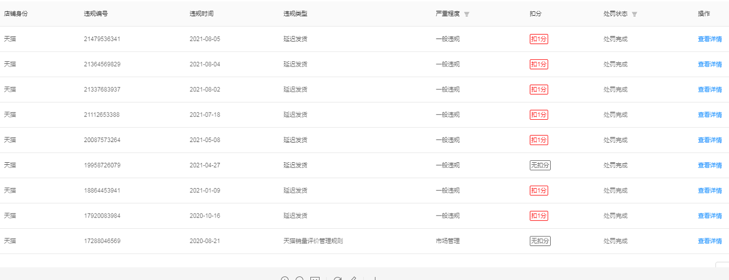Open 查看详情 for violation 17920083984

[710, 216]
